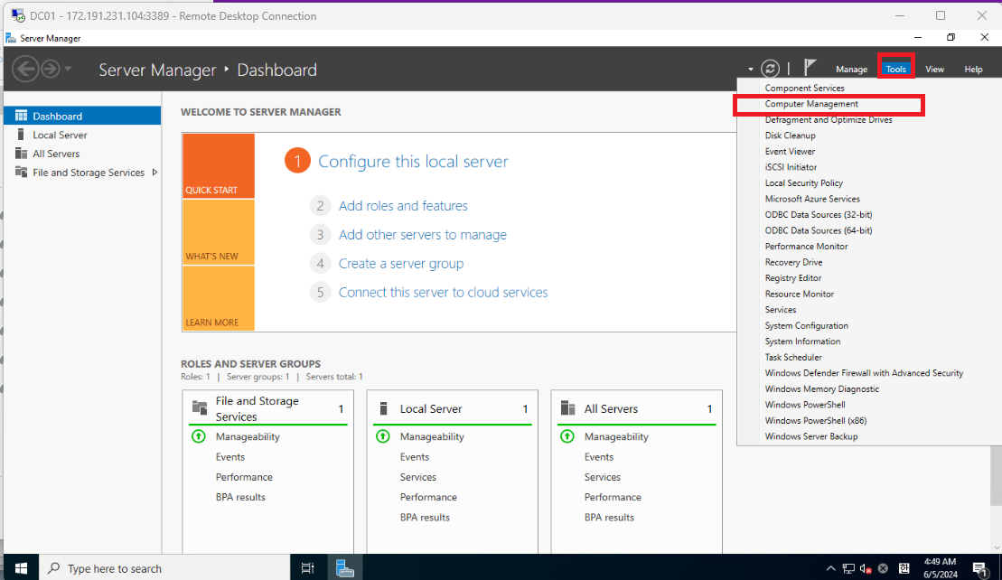The image size is (1002, 580).
Task: Click the What's New tile
Action: [219, 232]
